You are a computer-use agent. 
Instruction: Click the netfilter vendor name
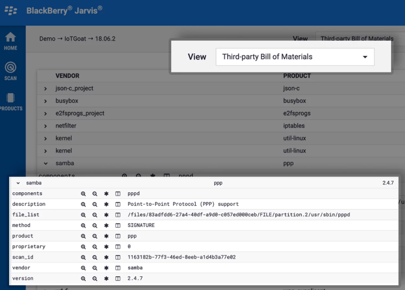(x=66, y=126)
